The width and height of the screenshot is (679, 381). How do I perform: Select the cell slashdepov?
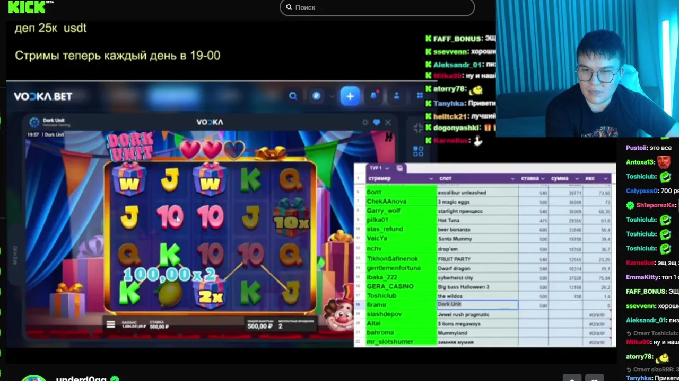click(x=401, y=314)
